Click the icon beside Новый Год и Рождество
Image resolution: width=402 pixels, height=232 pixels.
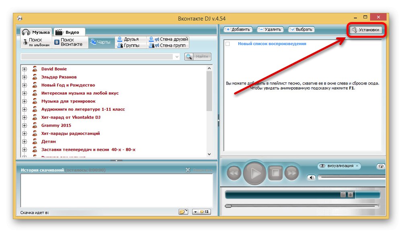pyautogui.click(x=35, y=85)
